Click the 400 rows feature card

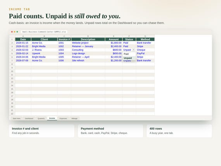[179, 131]
